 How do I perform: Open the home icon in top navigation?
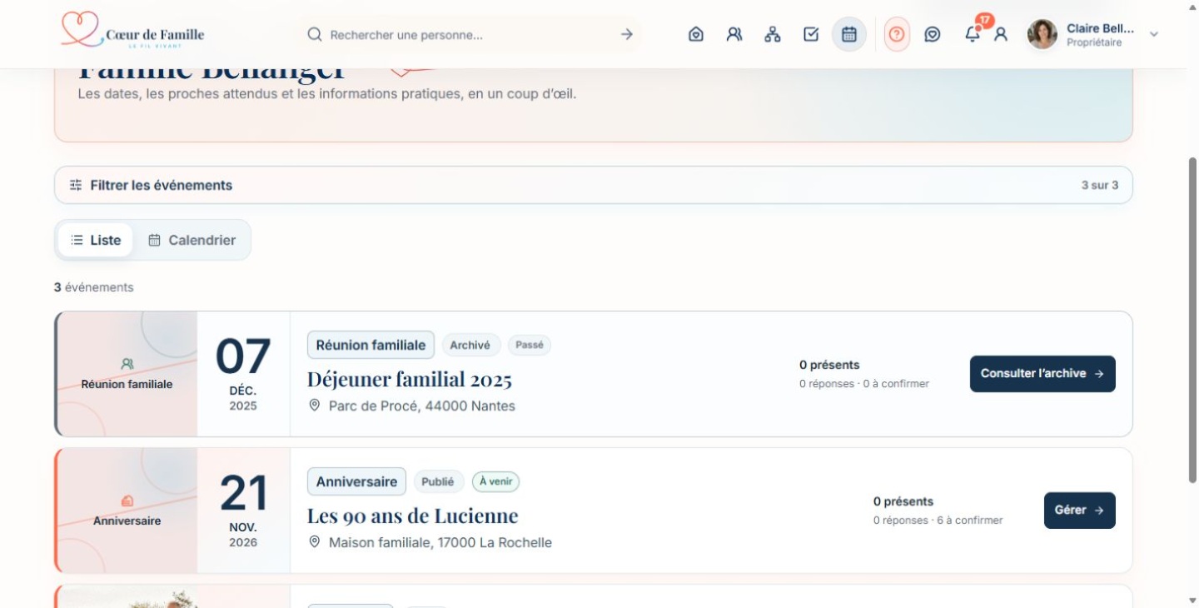(x=696, y=34)
